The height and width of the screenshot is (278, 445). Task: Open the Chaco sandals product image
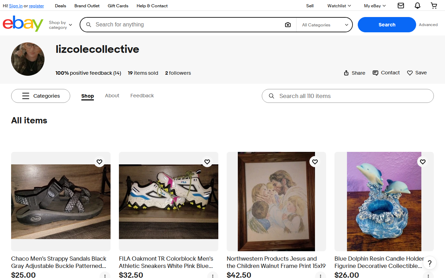pos(61,202)
